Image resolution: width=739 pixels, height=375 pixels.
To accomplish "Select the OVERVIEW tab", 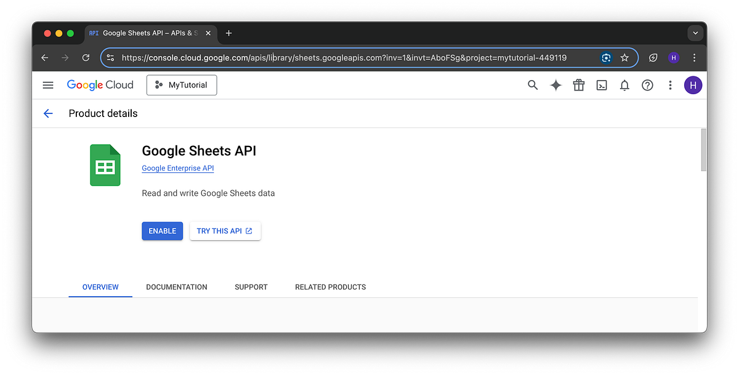I will [100, 287].
